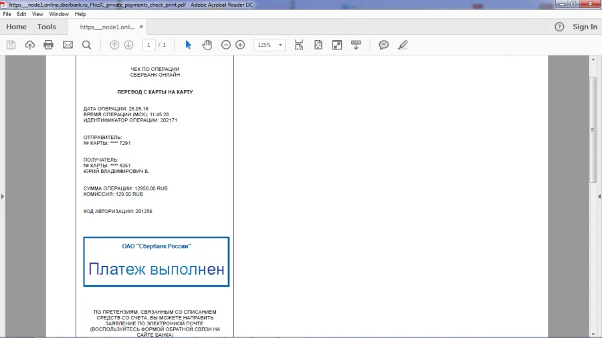
Task: Go to next page arrow
Action: point(128,45)
